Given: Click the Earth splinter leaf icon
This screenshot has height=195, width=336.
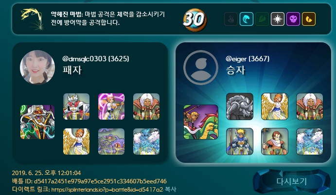Looking at the screenshot, I should click(262, 19).
